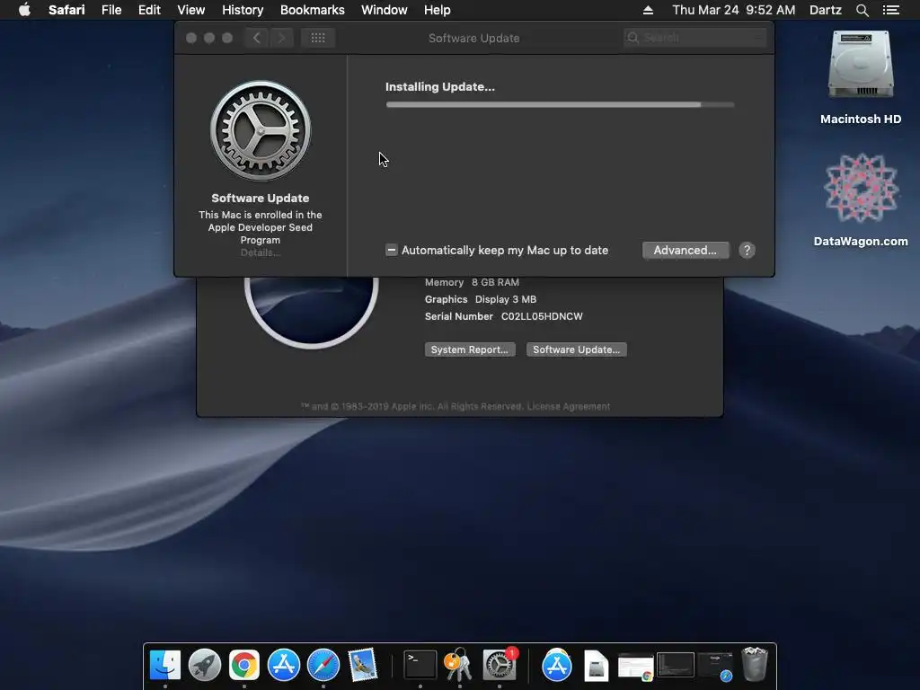Open Launchpad from the dock
The image size is (920, 690).
204,665
